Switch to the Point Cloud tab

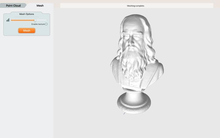[x=13, y=6]
